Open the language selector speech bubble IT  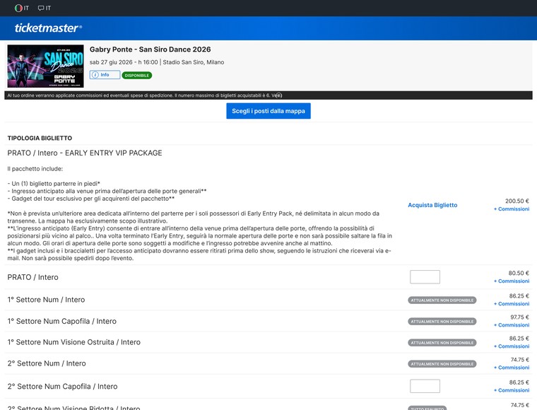tap(45, 8)
